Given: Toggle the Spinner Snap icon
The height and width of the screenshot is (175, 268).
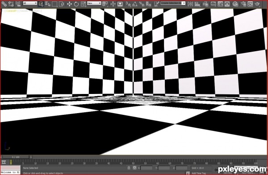Looking at the screenshot, I should (x=149, y=4).
